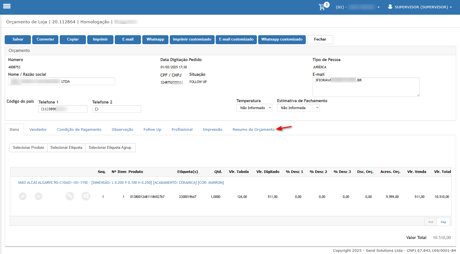Click the JURÍDICA tipo de pessoa value
The image size is (460, 254).
(320, 67)
